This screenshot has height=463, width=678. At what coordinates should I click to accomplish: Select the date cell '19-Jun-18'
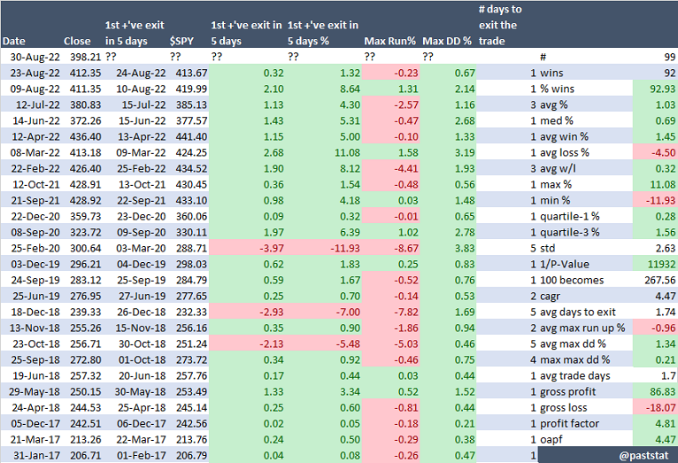click(36, 375)
